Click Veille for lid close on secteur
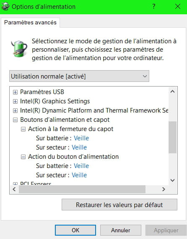Screen dimensions: 187x239 pyautogui.click(x=79, y=147)
